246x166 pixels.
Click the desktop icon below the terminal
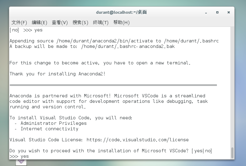tap(21, 162)
